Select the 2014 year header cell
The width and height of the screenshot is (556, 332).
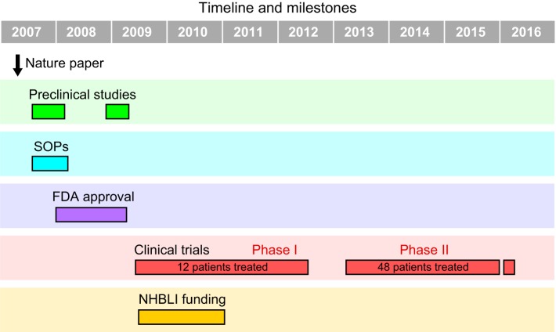[417, 32]
